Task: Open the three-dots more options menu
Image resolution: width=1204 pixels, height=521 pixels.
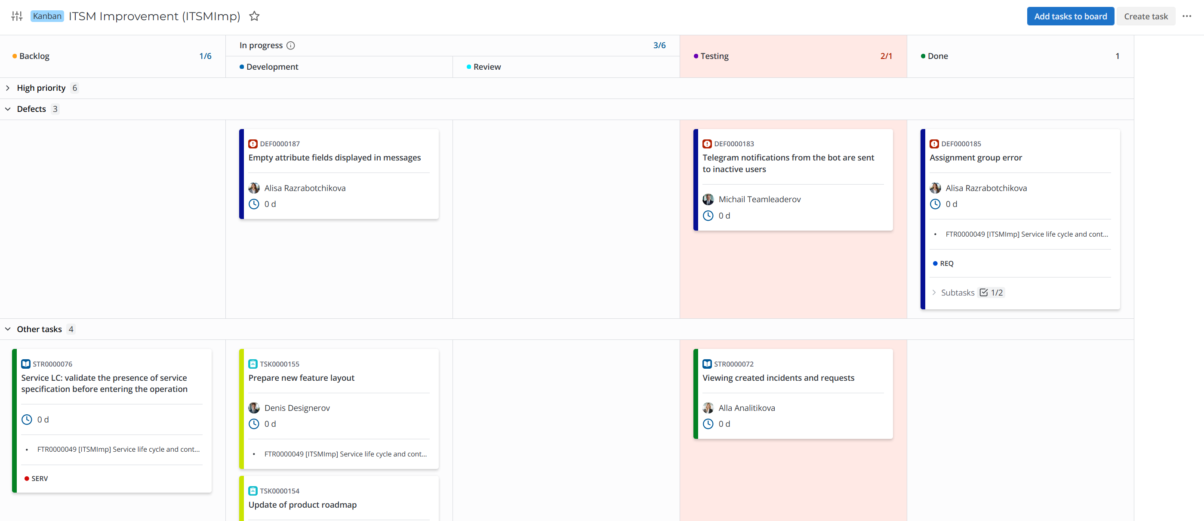Action: tap(1186, 16)
